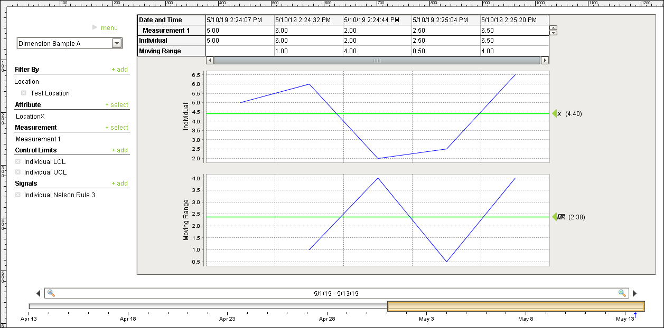
Task: Click the MR green marker triangle
Action: 555,217
